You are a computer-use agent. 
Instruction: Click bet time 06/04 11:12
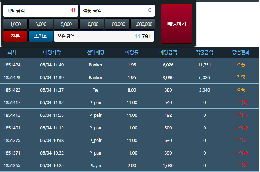(52, 128)
